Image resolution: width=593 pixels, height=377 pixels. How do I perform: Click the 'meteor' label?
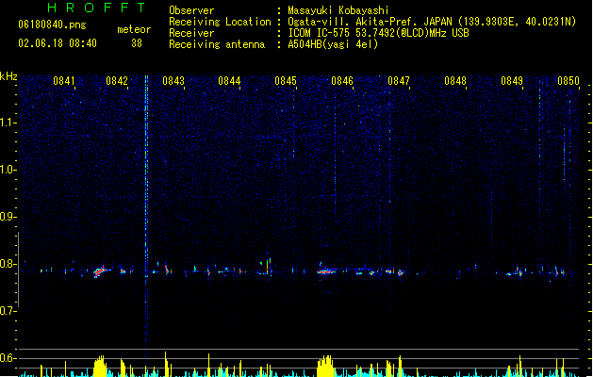click(134, 29)
